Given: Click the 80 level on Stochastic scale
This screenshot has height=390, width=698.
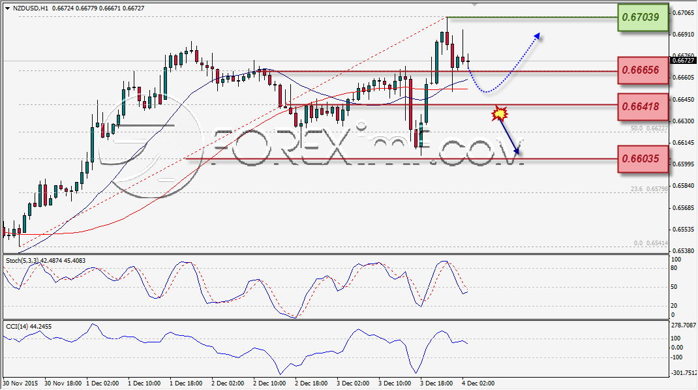Looking at the screenshot, I should pos(675,268).
